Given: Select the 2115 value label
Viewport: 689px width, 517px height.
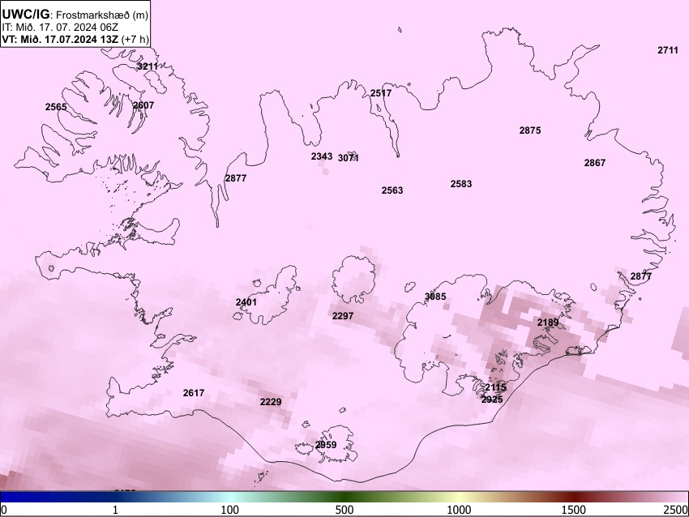Looking at the screenshot, I should [x=495, y=387].
